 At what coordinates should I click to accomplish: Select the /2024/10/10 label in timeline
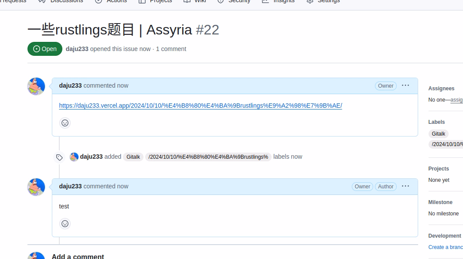(x=208, y=157)
